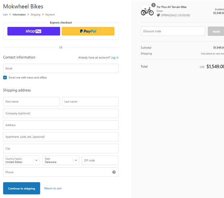224x198 pixels.
Task: Select the Information breadcrumb step
Action: [x=19, y=15]
